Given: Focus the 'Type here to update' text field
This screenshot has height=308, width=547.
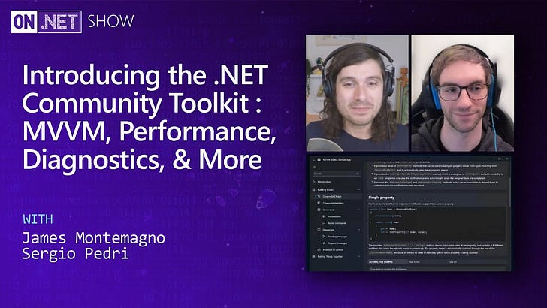Looking at the screenshot, I should [437, 269].
